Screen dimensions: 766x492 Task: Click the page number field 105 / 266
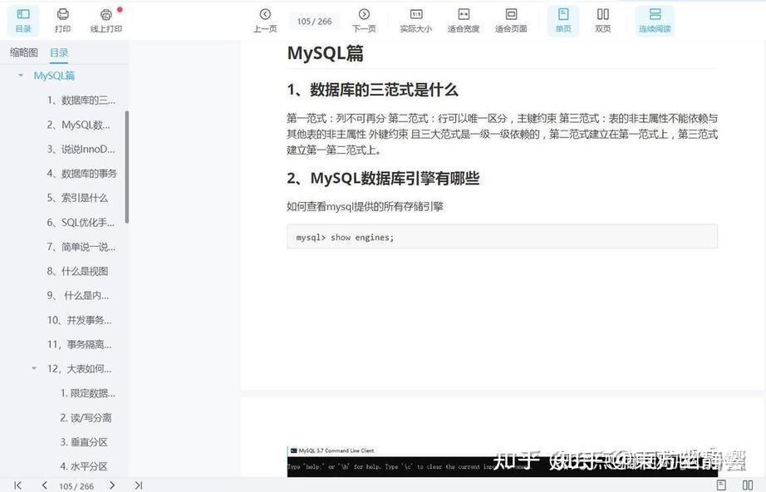314,22
